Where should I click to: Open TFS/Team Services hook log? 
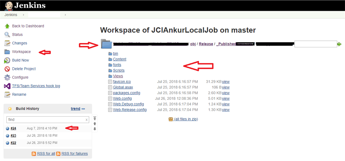pos(36,86)
